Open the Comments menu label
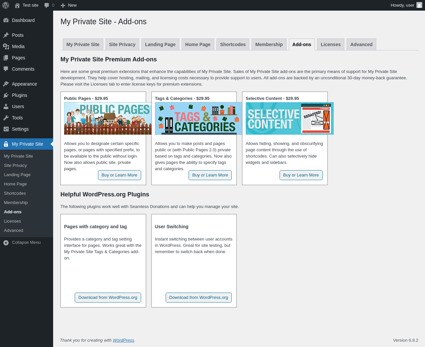Screen dimensions: 425x347 (23, 69)
